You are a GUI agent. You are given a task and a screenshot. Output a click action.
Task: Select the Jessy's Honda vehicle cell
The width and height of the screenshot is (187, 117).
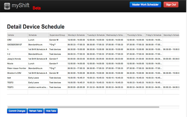pos(18,59)
